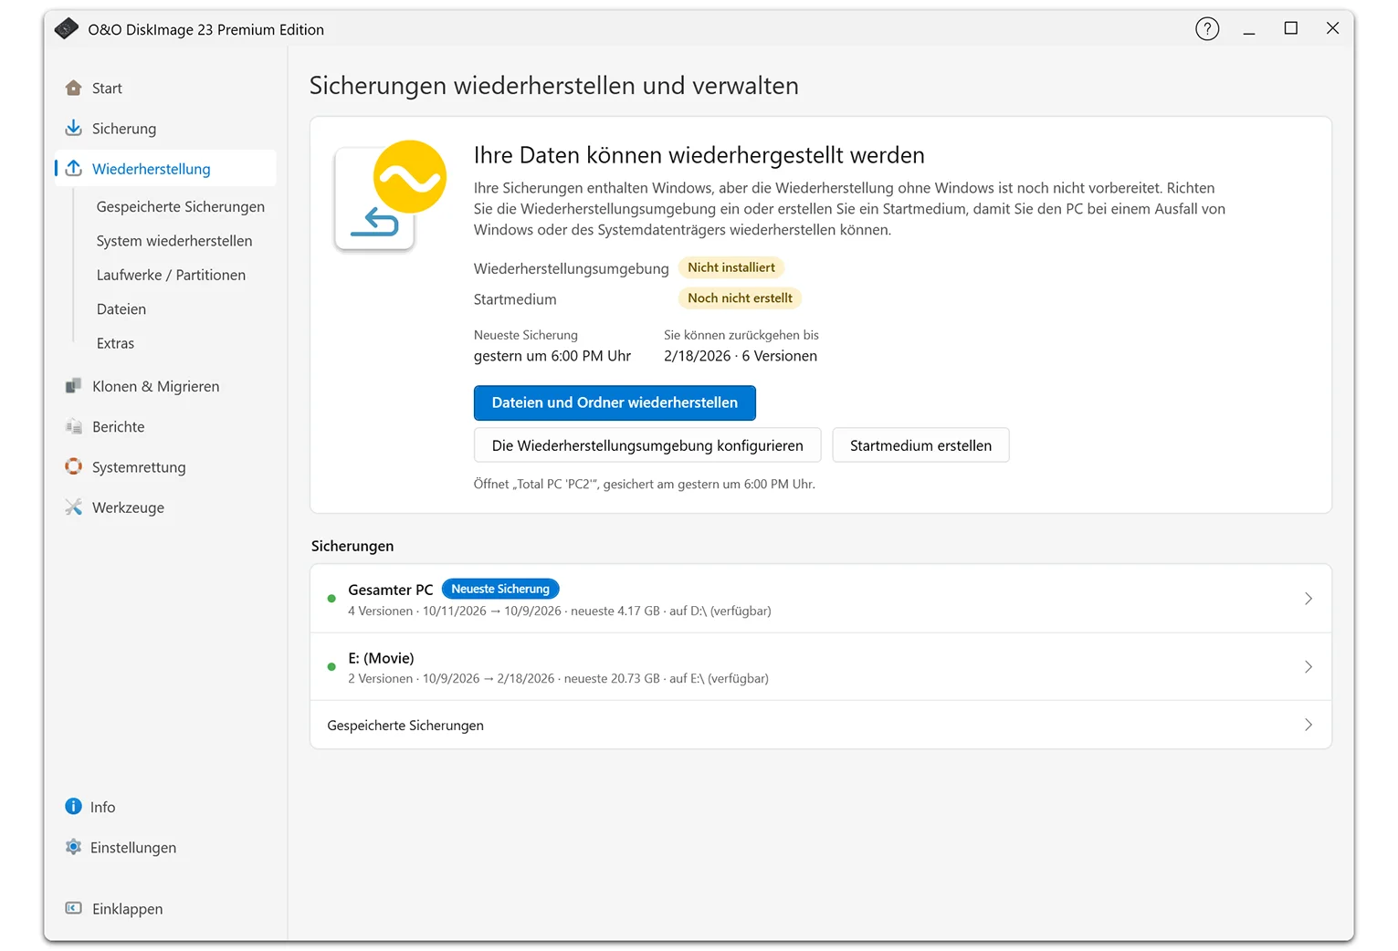1398x951 pixels.
Task: Click the Einklappen label at bottom
Action: click(128, 909)
